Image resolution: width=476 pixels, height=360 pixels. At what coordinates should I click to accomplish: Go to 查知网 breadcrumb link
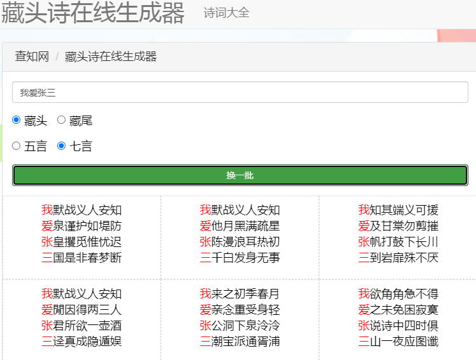coord(32,57)
